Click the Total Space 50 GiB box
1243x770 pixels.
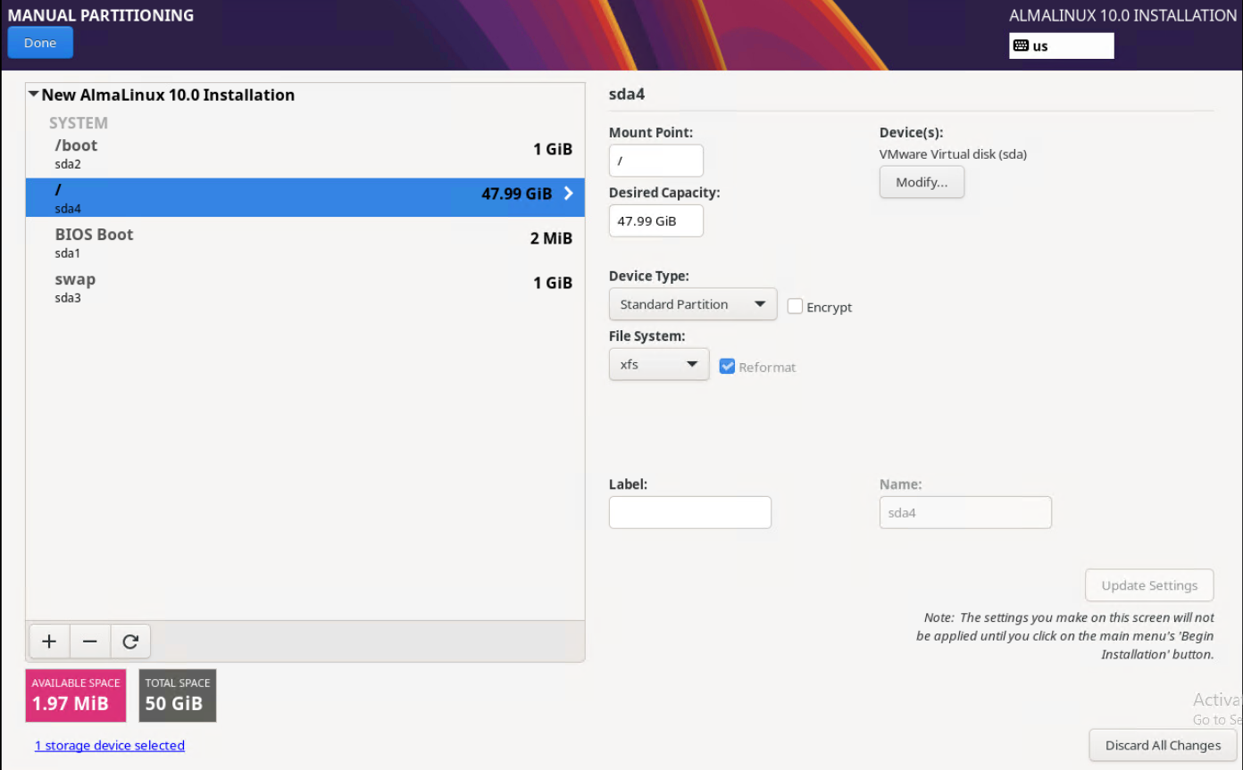pos(178,695)
